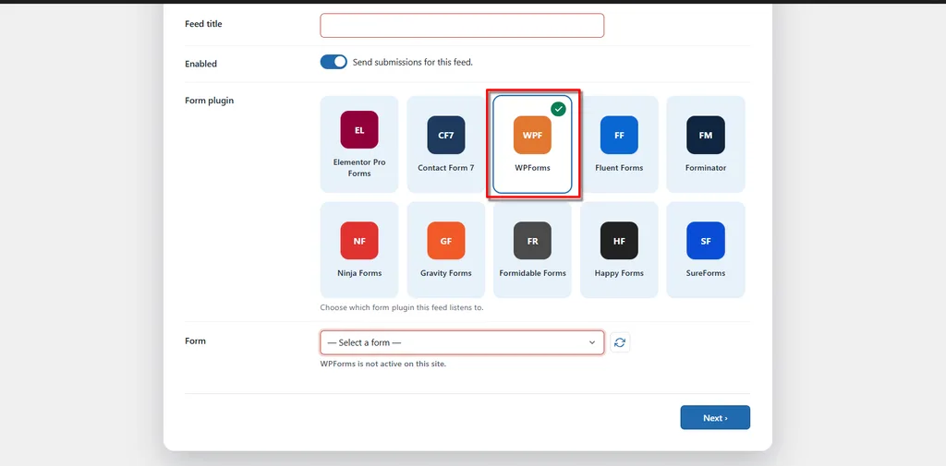Screen dimensions: 946x466
Task: Select the WPForms plugin card
Action: click(532, 144)
